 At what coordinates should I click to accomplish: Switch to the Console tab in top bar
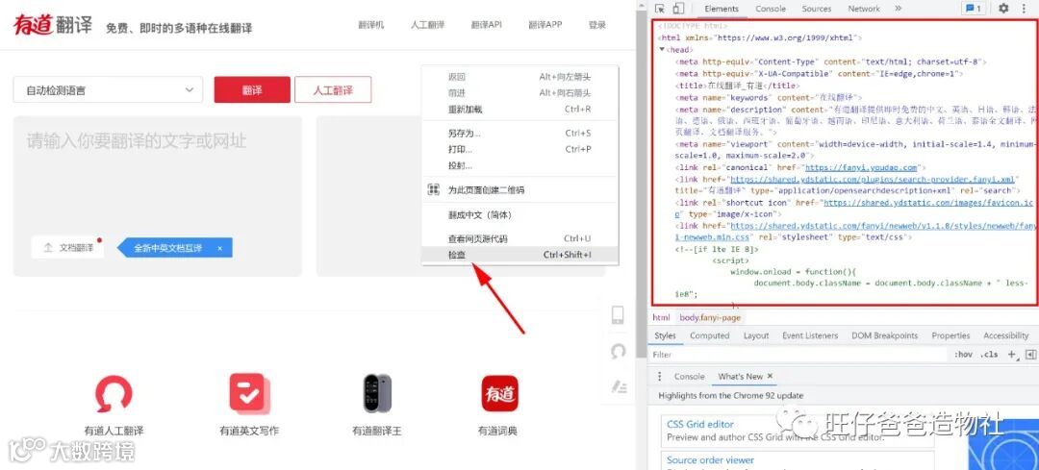click(x=771, y=9)
